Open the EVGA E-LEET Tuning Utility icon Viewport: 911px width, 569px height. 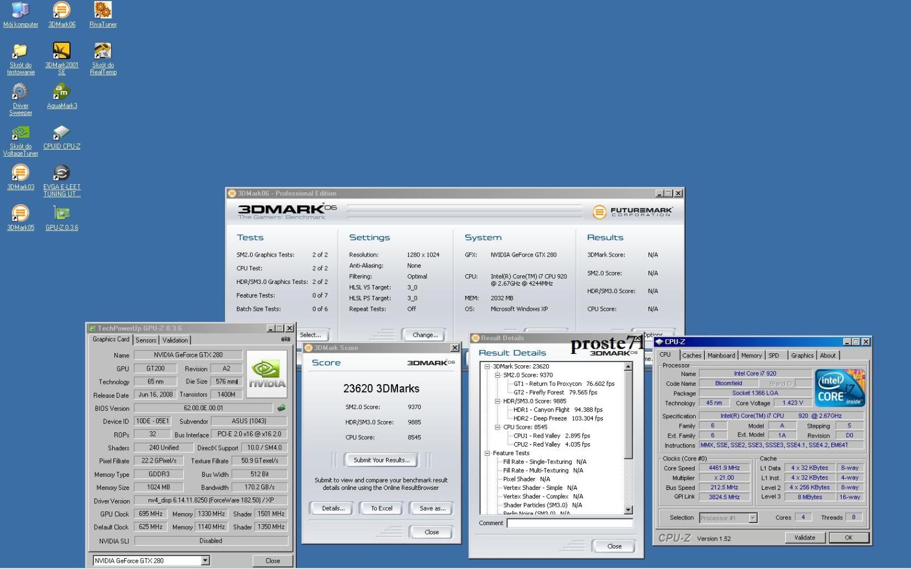click(61, 181)
